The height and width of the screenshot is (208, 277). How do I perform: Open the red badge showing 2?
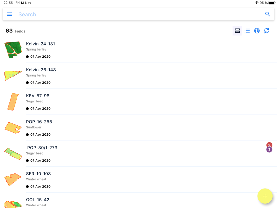(x=269, y=144)
